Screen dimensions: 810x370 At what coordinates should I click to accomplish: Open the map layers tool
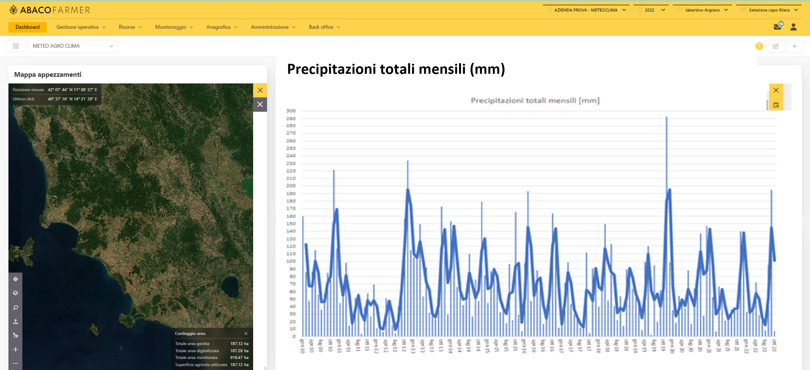tap(15, 293)
